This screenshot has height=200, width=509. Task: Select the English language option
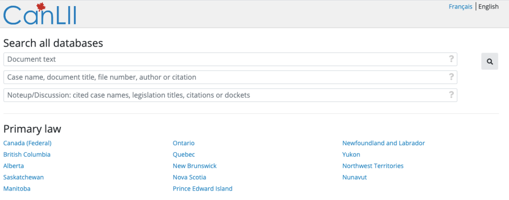tap(489, 7)
